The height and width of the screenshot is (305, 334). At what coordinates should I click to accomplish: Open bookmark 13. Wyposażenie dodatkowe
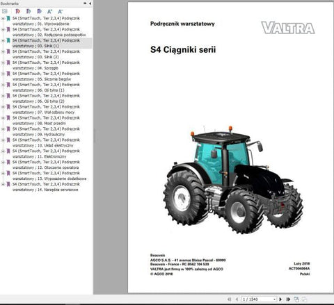click(x=49, y=176)
